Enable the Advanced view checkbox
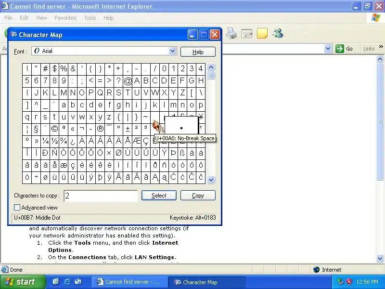This screenshot has height=289, width=385. pyautogui.click(x=17, y=208)
